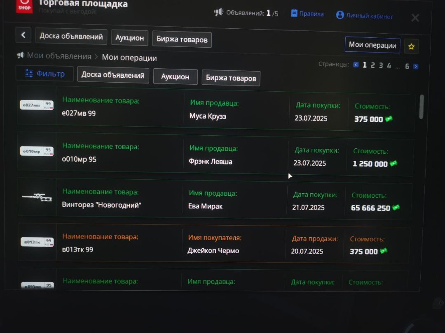
Task: Click price 1 250 000
Action: pos(370,164)
